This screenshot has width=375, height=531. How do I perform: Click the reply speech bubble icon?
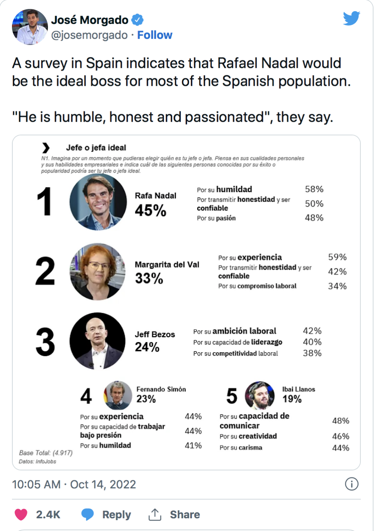click(88, 514)
